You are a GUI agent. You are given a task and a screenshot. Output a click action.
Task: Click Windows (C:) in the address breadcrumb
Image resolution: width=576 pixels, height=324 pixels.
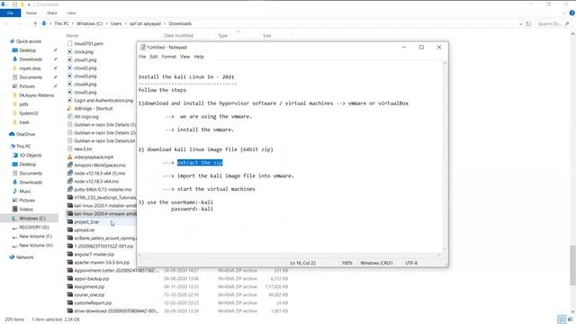coord(90,23)
